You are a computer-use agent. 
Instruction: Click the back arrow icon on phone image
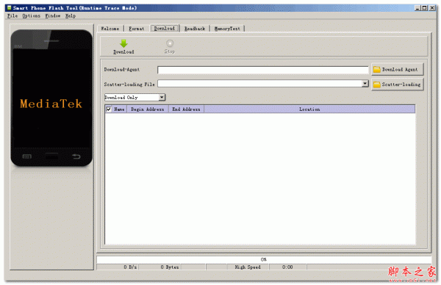76,156
